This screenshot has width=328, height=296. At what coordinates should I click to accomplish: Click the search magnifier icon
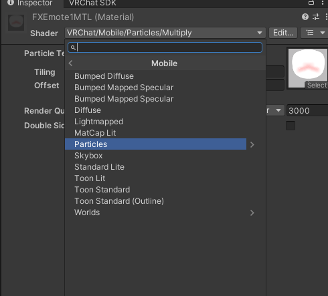point(73,47)
